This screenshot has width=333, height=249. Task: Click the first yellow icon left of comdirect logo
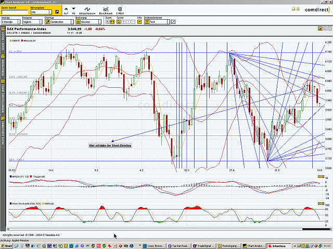coord(293,9)
